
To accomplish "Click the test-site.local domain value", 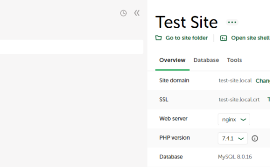I will (235, 80).
